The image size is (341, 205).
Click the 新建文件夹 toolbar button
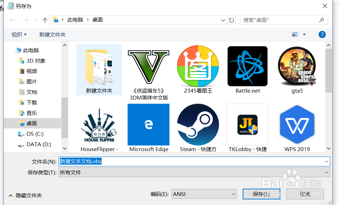click(x=52, y=34)
